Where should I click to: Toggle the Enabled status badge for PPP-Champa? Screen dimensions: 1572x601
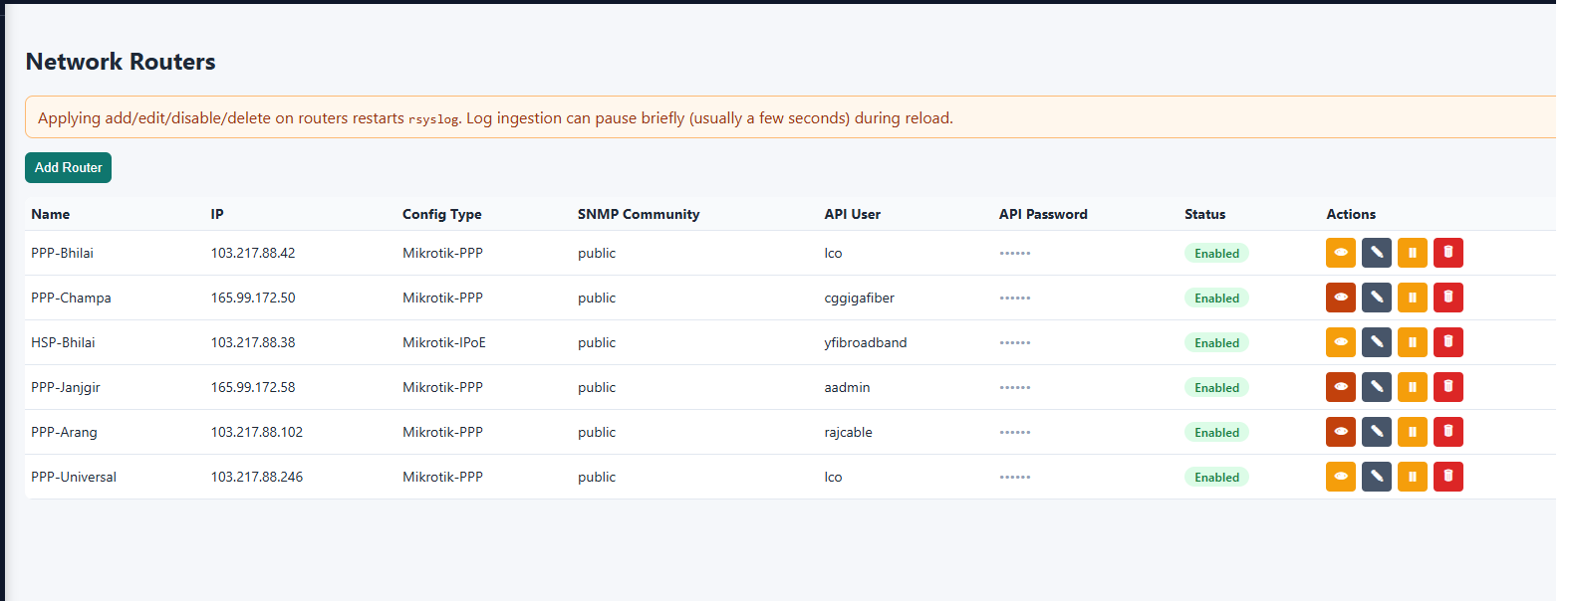coord(1216,298)
